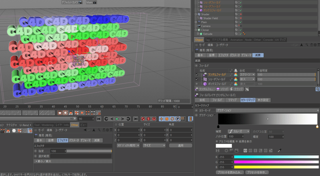Click the white color swatch
Viewport: 320px width, 176px height.
tap(224, 146)
